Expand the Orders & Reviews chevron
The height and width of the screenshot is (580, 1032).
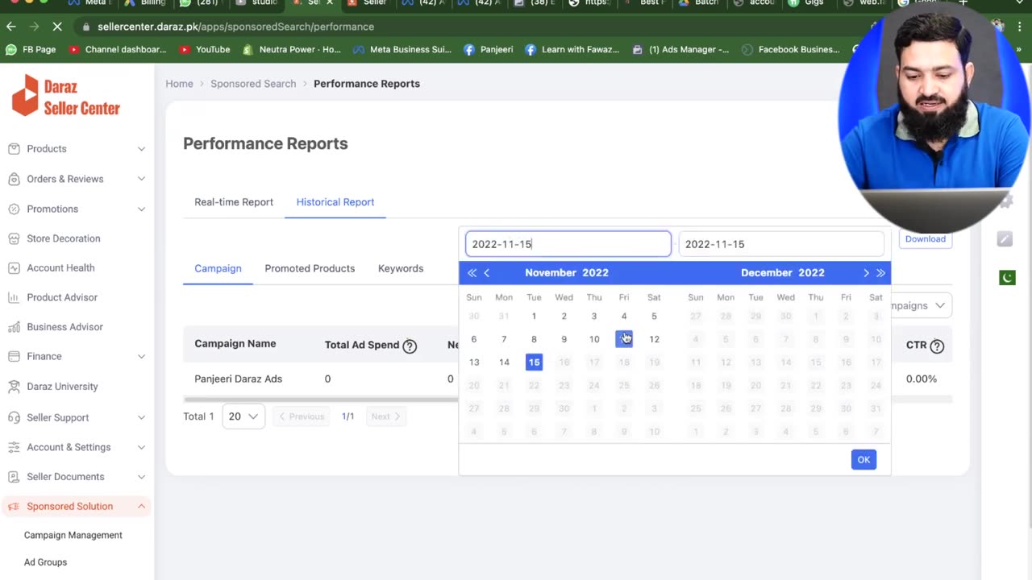point(141,179)
